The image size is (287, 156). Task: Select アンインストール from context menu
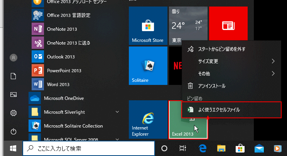click(x=231, y=86)
